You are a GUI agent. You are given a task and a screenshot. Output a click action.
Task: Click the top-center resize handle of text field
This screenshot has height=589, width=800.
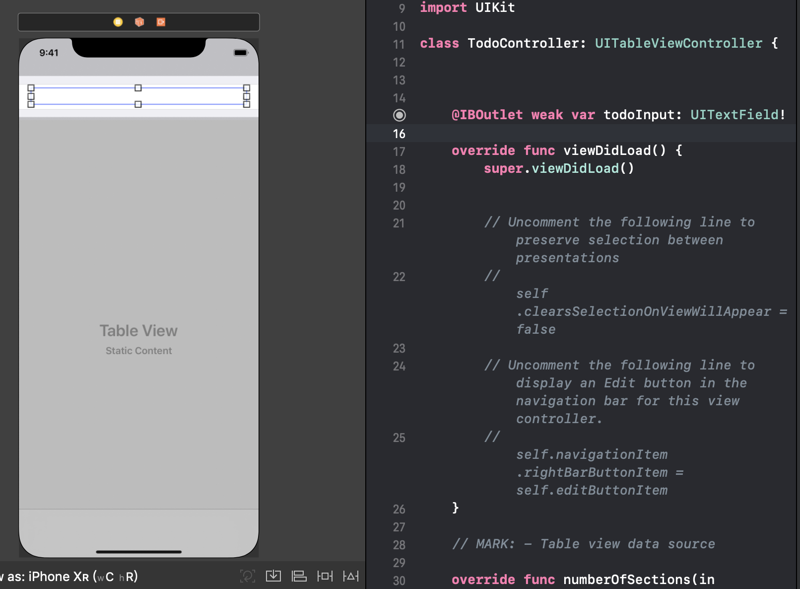pyautogui.click(x=138, y=88)
